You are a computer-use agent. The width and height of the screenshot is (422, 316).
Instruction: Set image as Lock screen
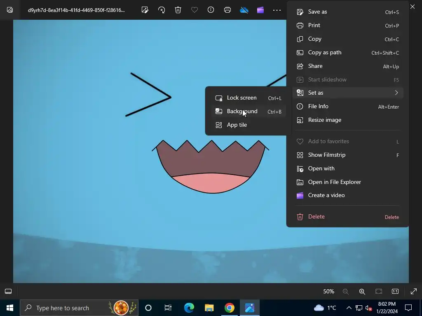(x=249, y=98)
